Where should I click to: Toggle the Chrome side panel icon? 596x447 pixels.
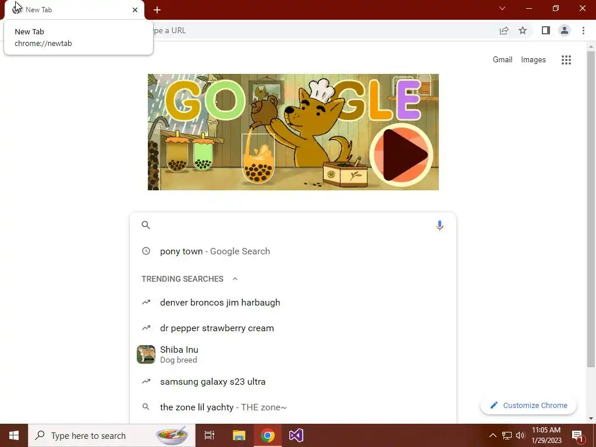click(546, 30)
